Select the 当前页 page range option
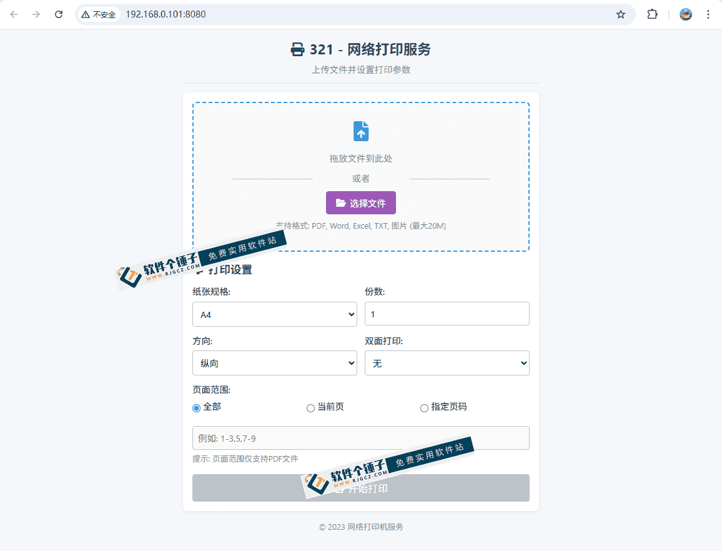722x551 pixels. coord(310,407)
